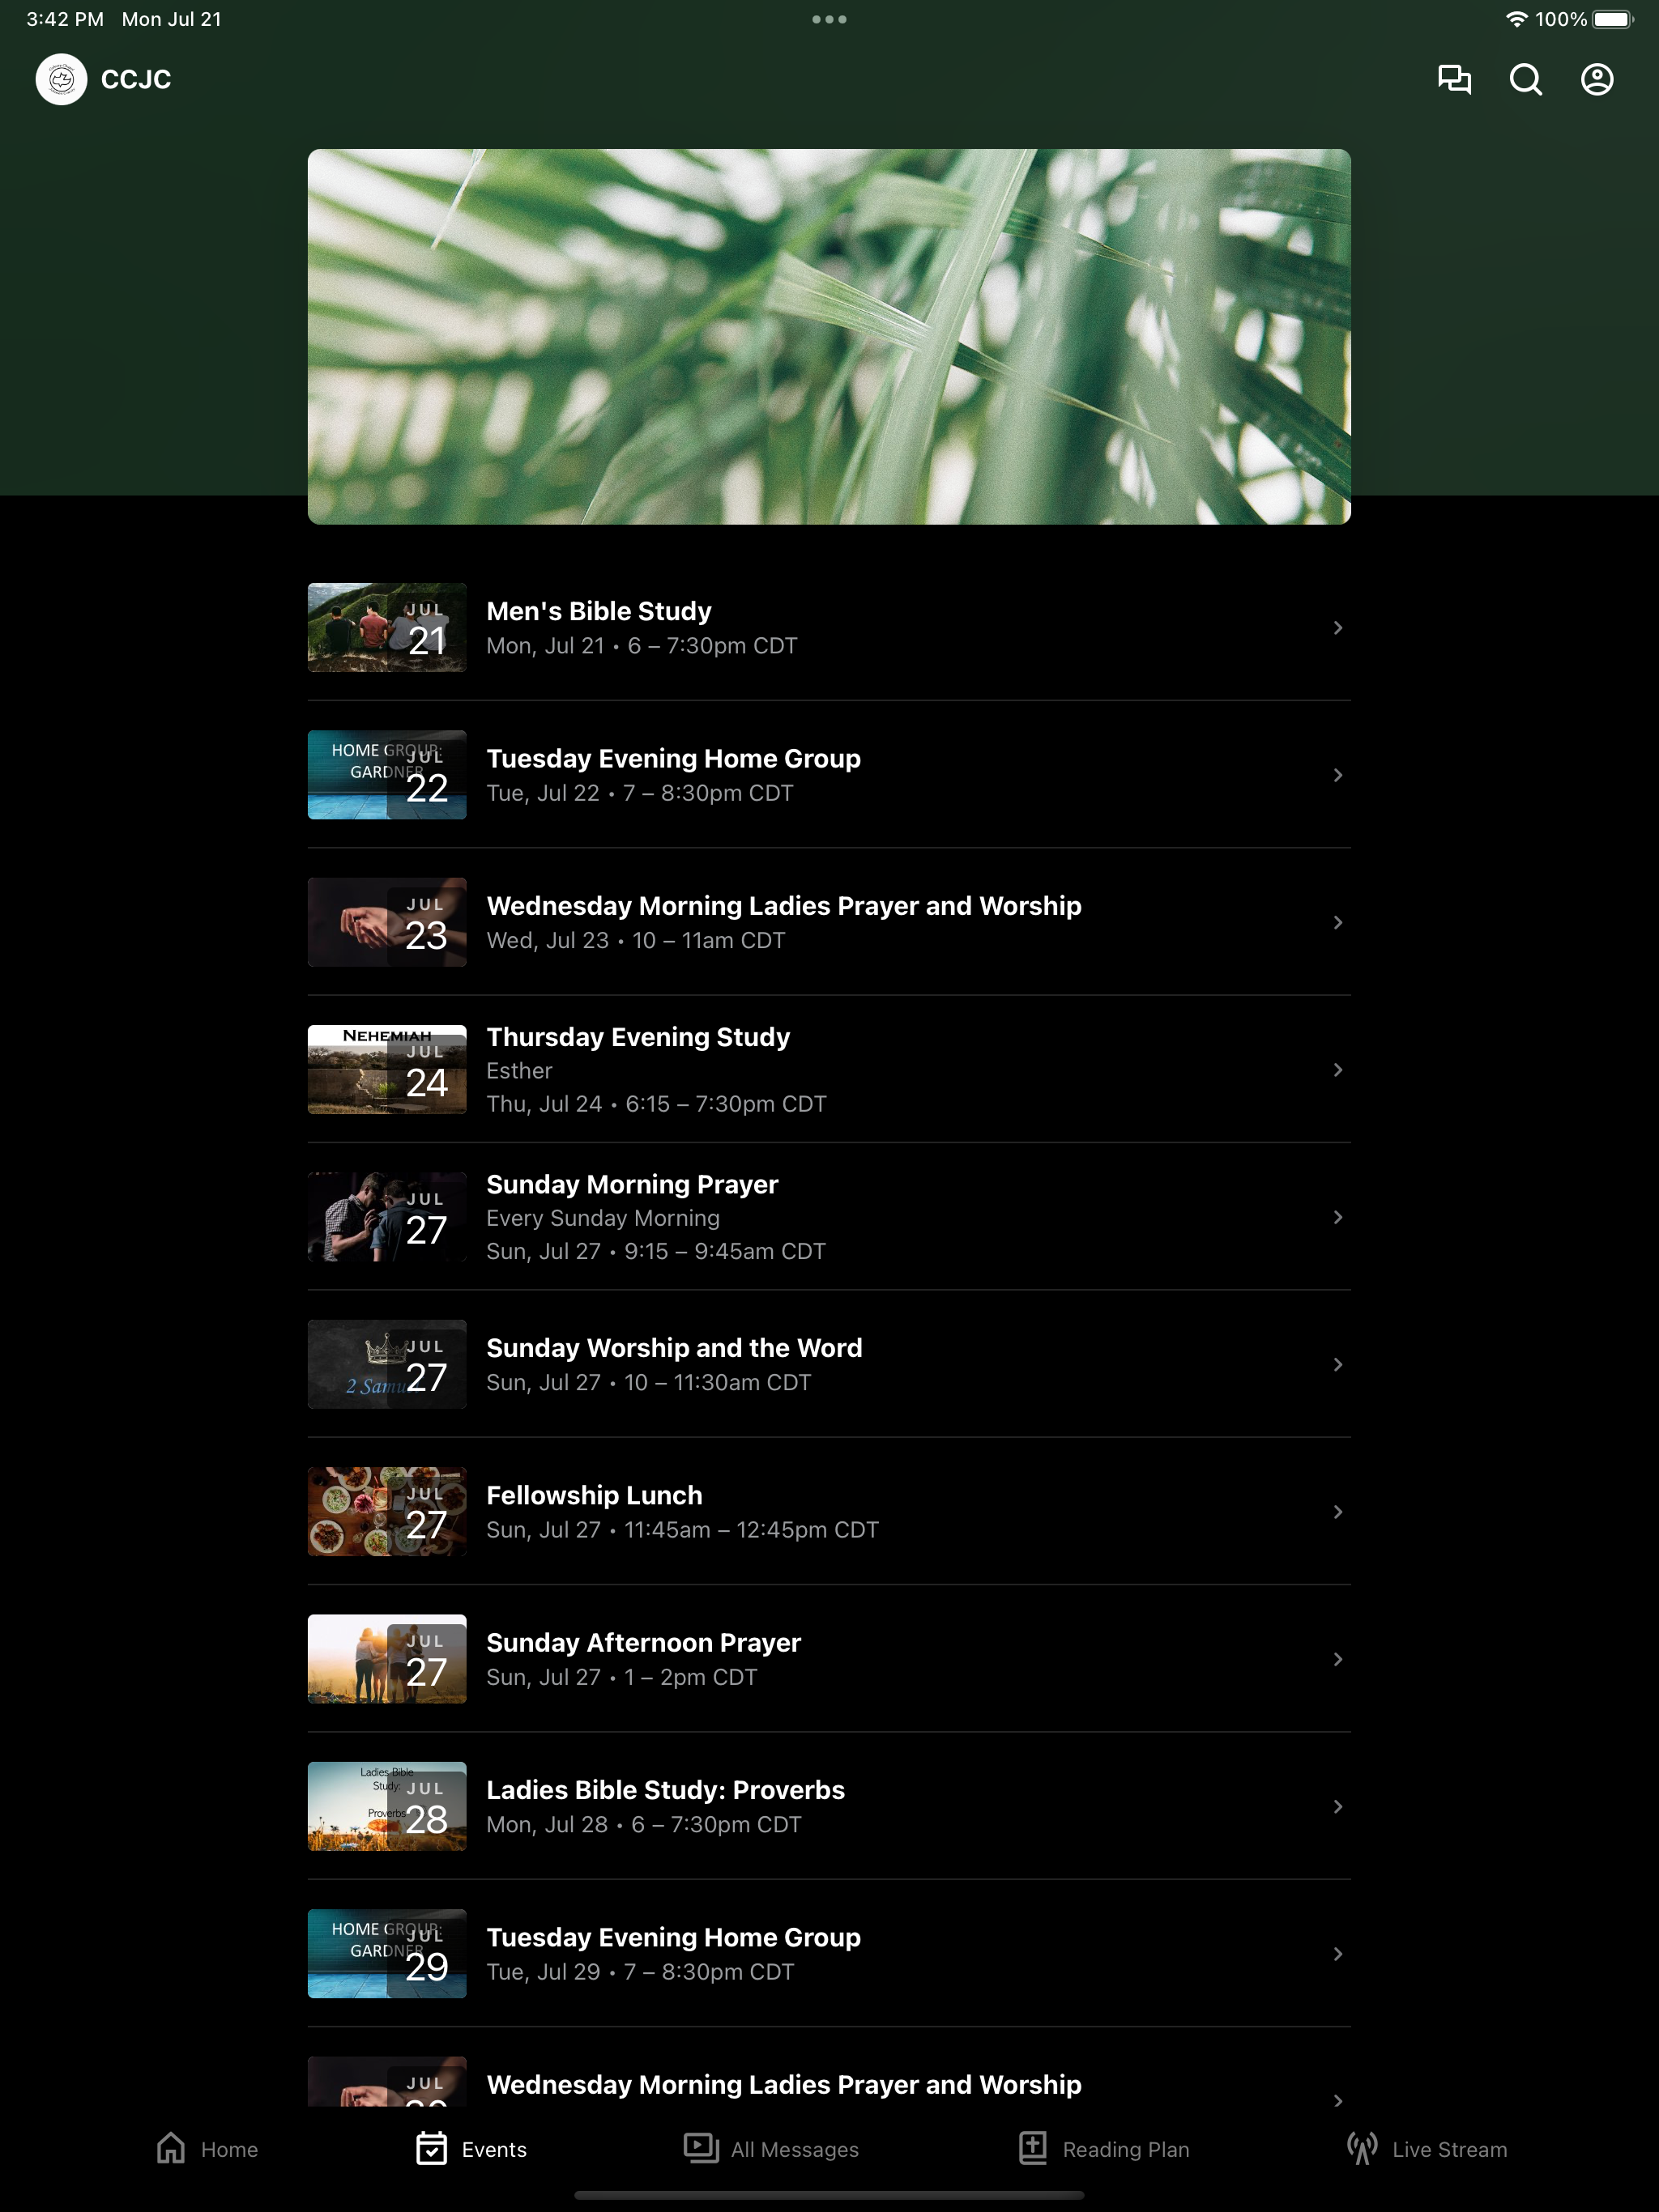The height and width of the screenshot is (2212, 1659).
Task: Expand Tuesday Evening Home Group Jul 29 chevron
Action: pyautogui.click(x=1337, y=1954)
